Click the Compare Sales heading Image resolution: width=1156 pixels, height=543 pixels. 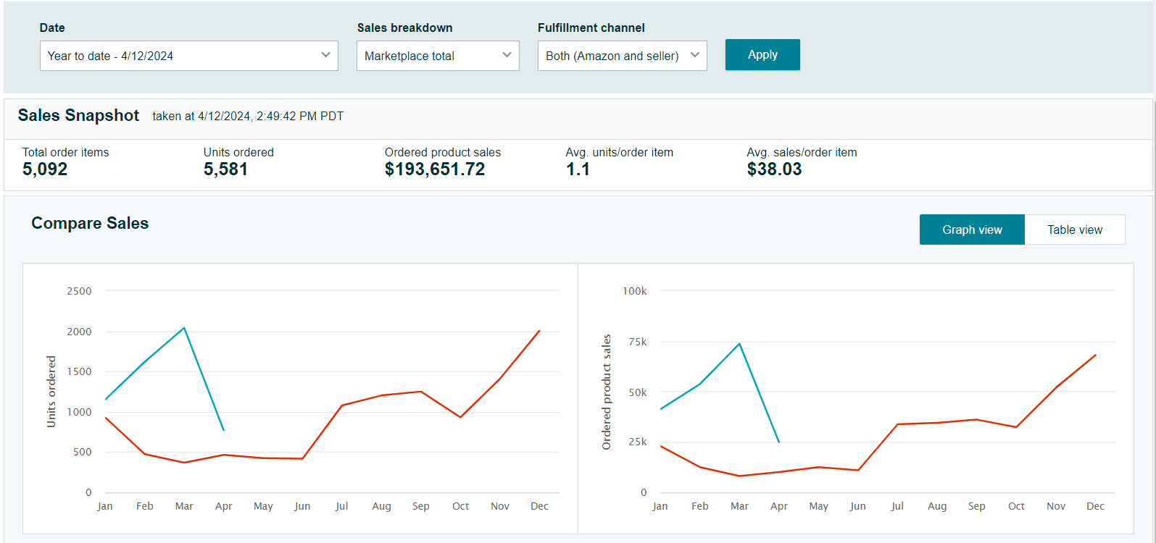[90, 223]
